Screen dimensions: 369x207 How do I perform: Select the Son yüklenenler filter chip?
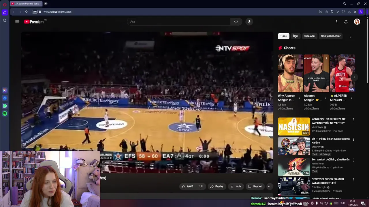point(331,36)
